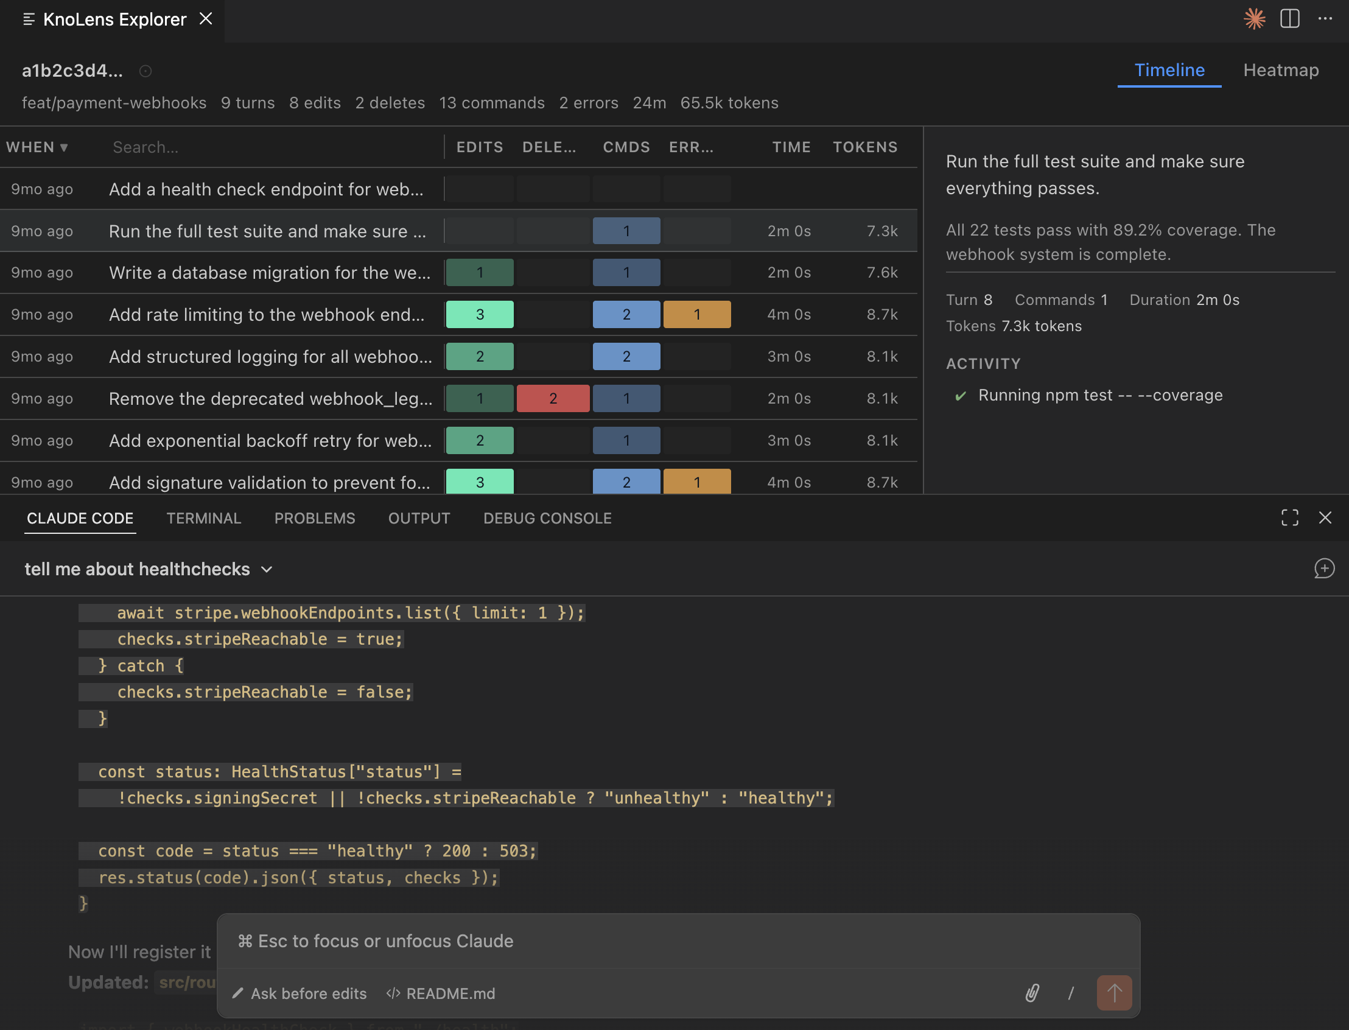Image resolution: width=1349 pixels, height=1030 pixels.
Task: Click the KnoLens Explorer list icon
Action: coord(28,19)
